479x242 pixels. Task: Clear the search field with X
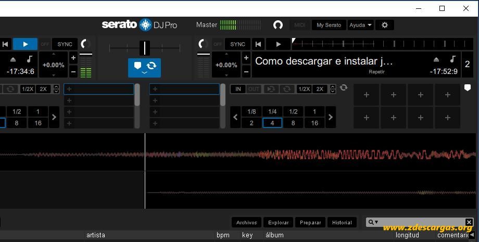click(469, 222)
